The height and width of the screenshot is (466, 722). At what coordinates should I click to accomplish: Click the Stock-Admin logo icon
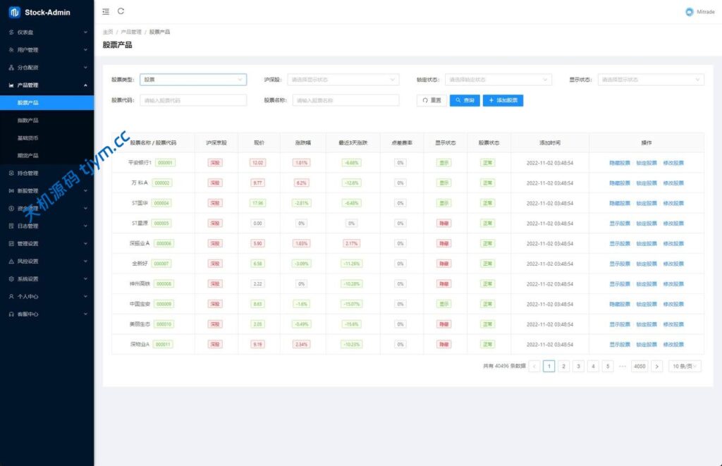(14, 12)
